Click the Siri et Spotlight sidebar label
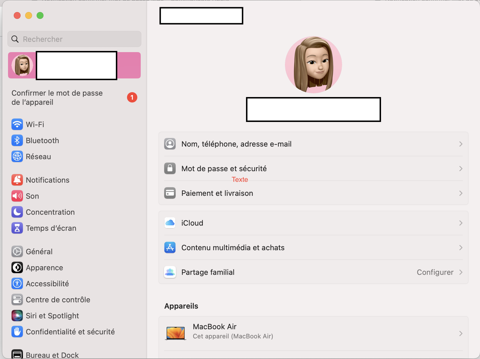Image resolution: width=480 pixels, height=359 pixels. [x=52, y=315]
